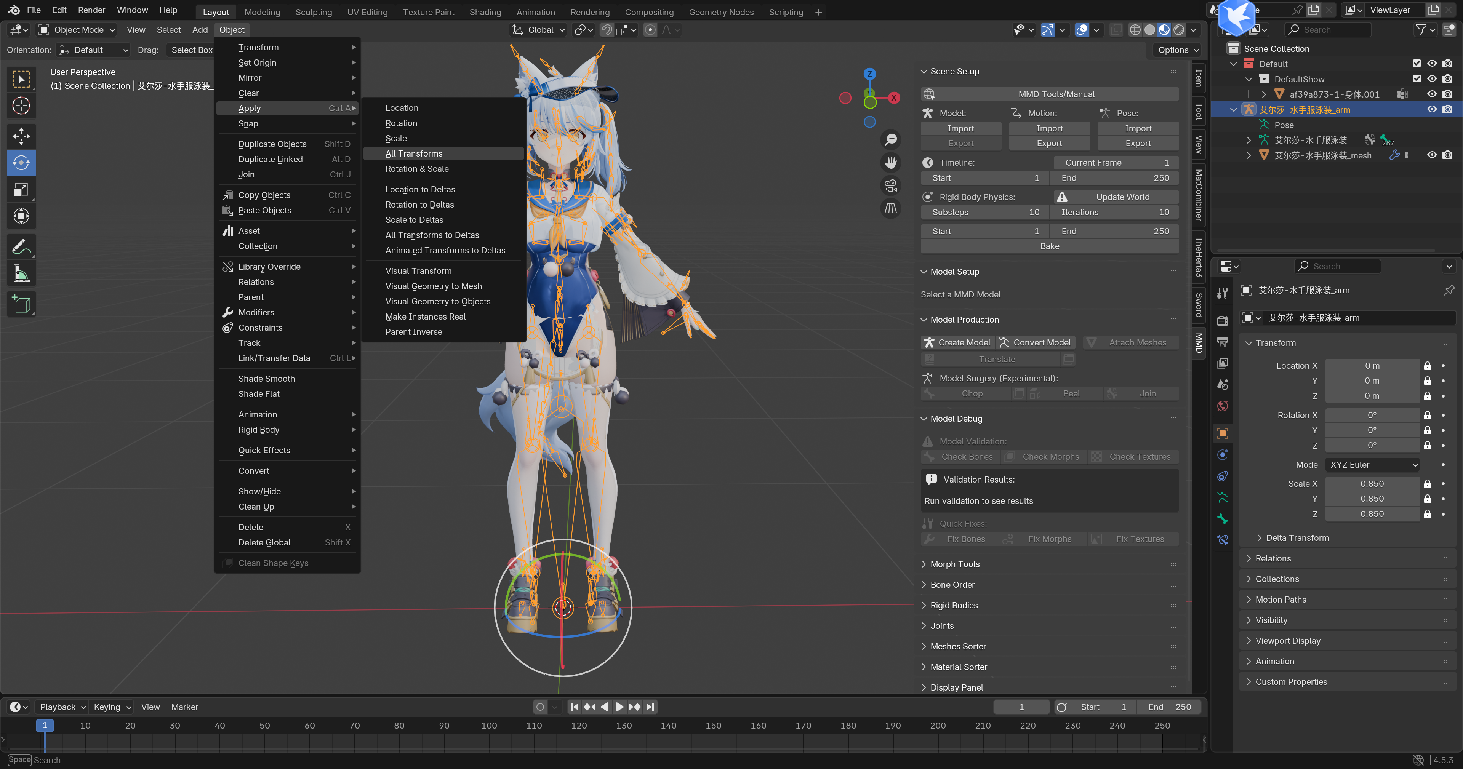Expand the Delta Transform subpanel

[x=1297, y=538]
